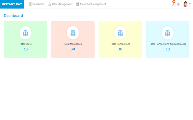Select the Total Merchants label
Viewport: 193px width, 120px height.
click(x=73, y=44)
